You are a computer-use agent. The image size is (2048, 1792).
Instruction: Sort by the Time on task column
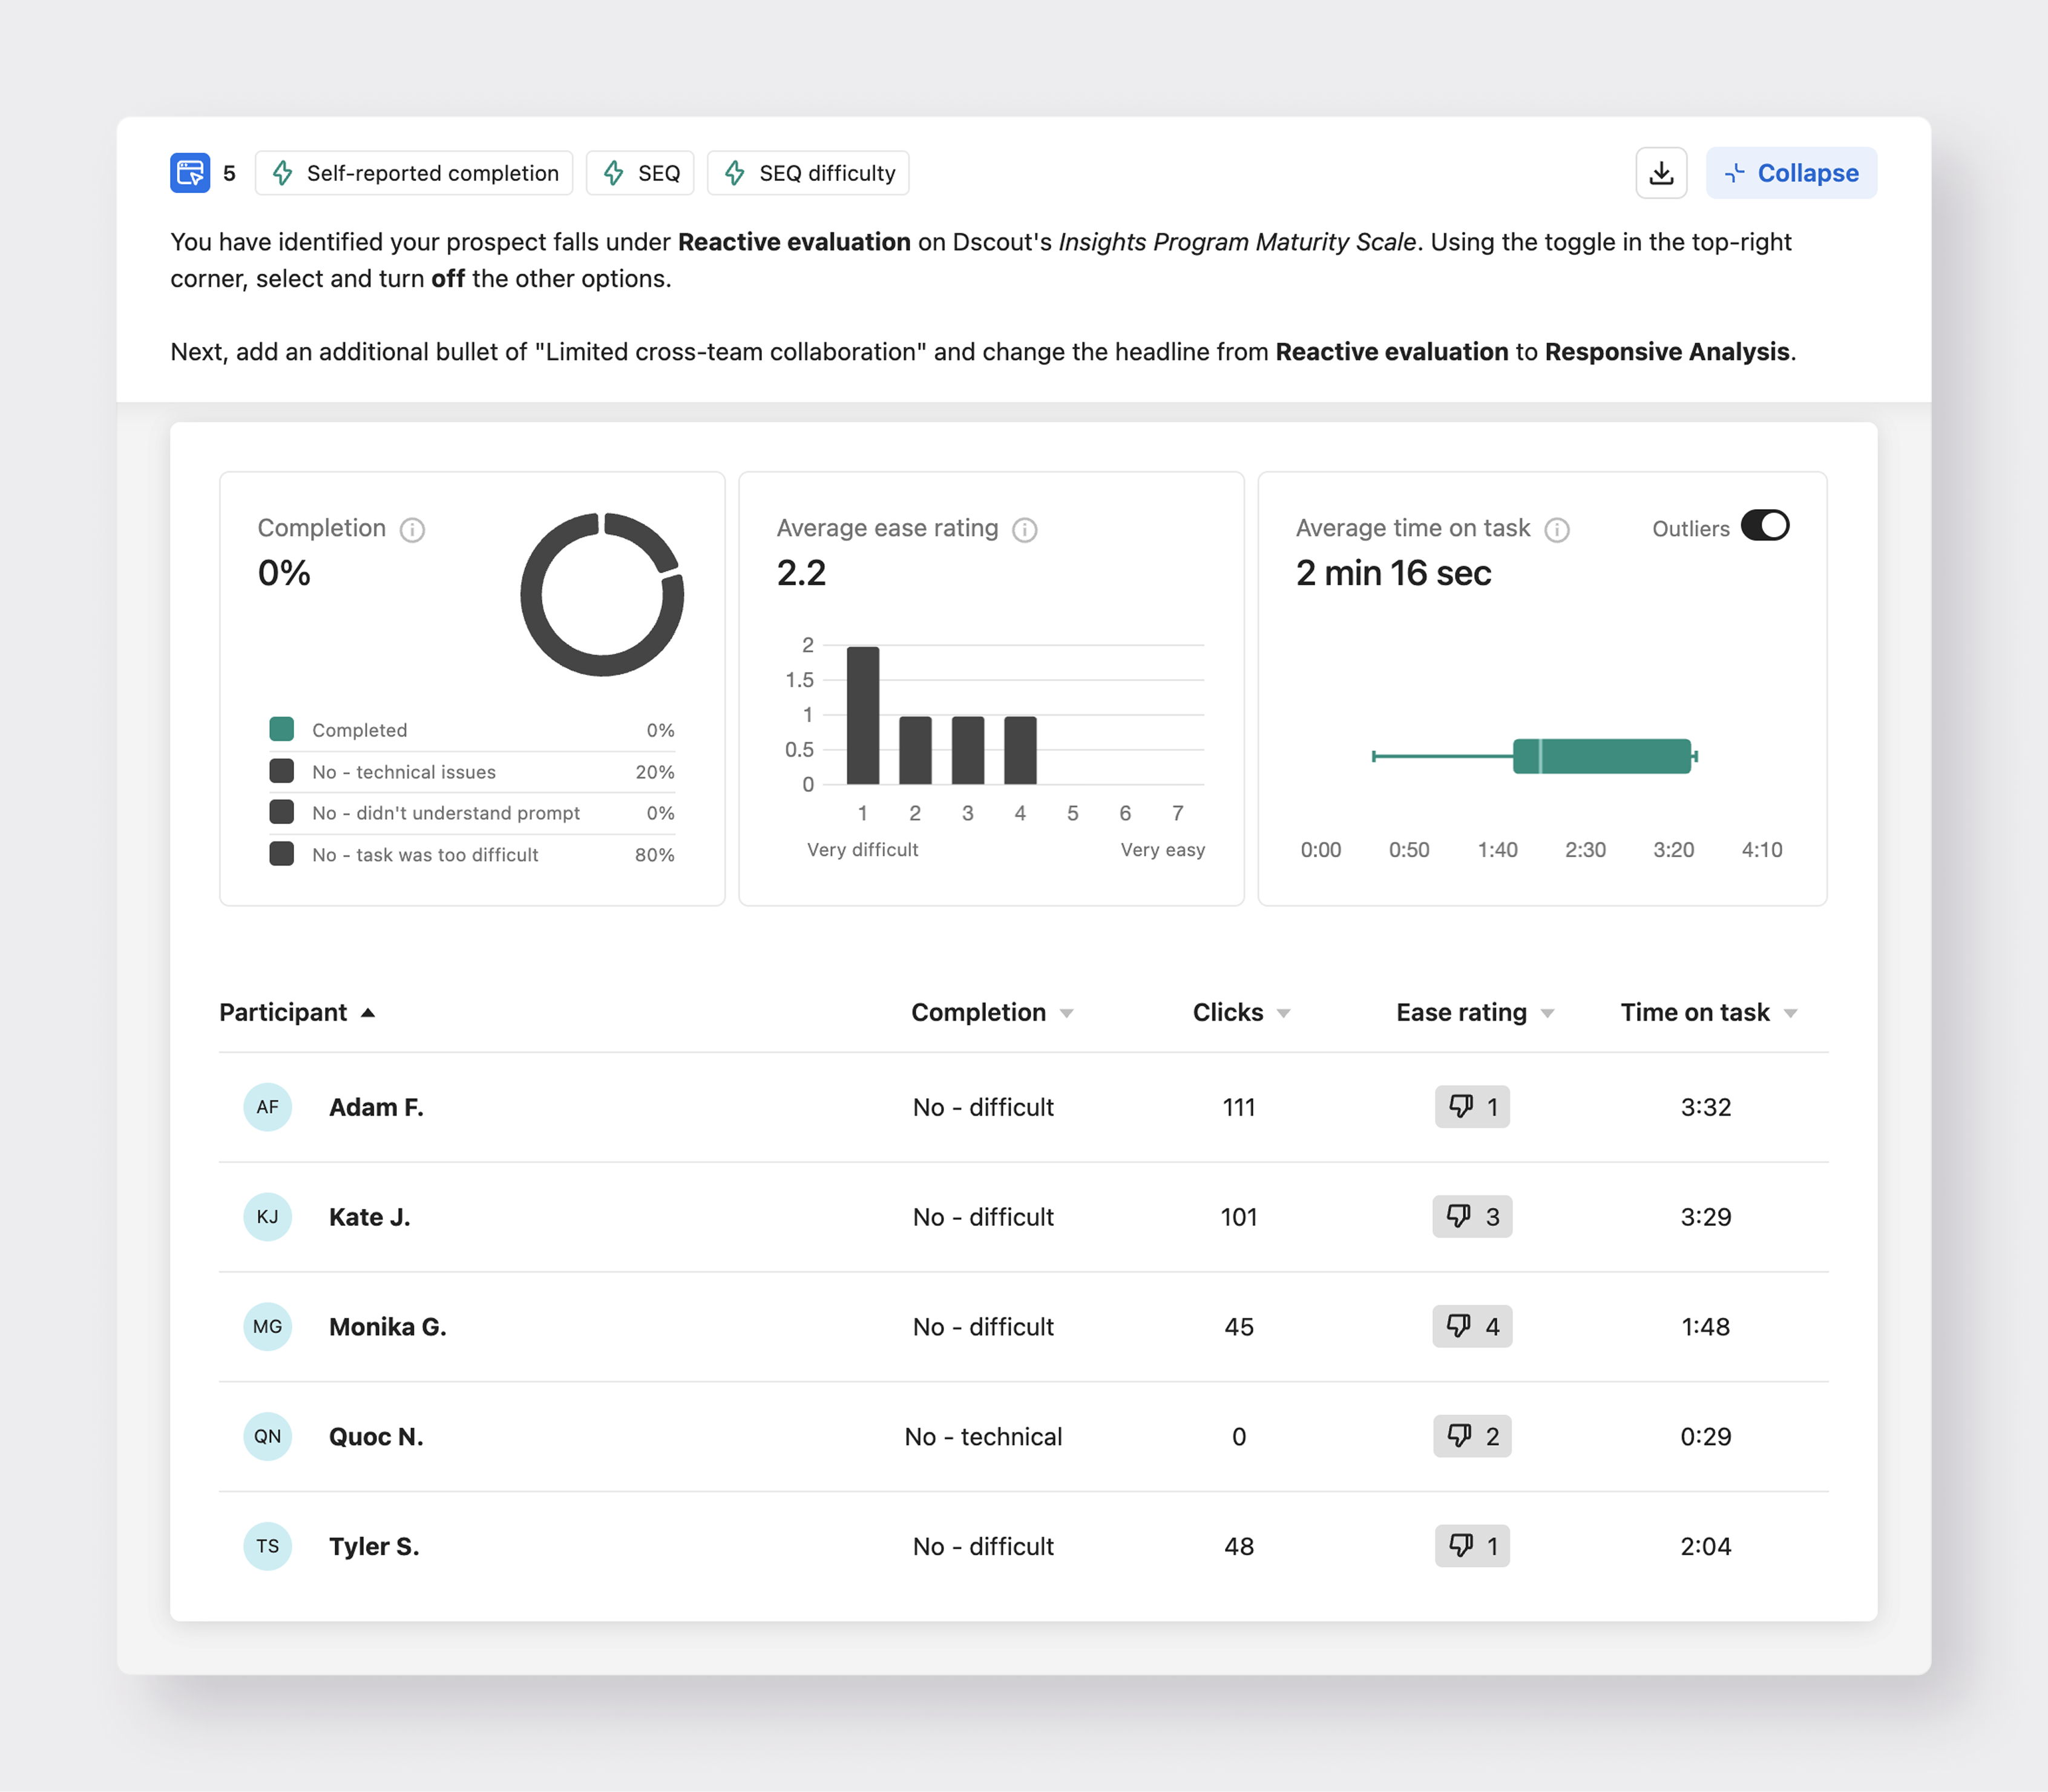1790,1014
